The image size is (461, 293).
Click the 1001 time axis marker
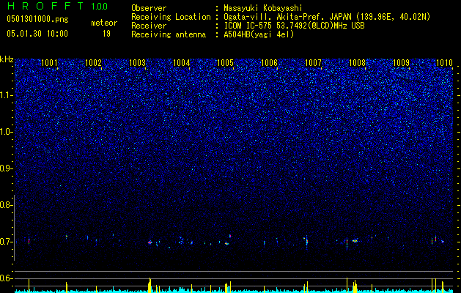[x=49, y=63]
